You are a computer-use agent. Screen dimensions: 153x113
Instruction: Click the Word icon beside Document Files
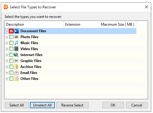(16, 31)
